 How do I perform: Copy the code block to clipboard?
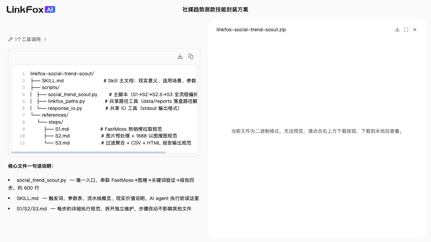(191, 56)
